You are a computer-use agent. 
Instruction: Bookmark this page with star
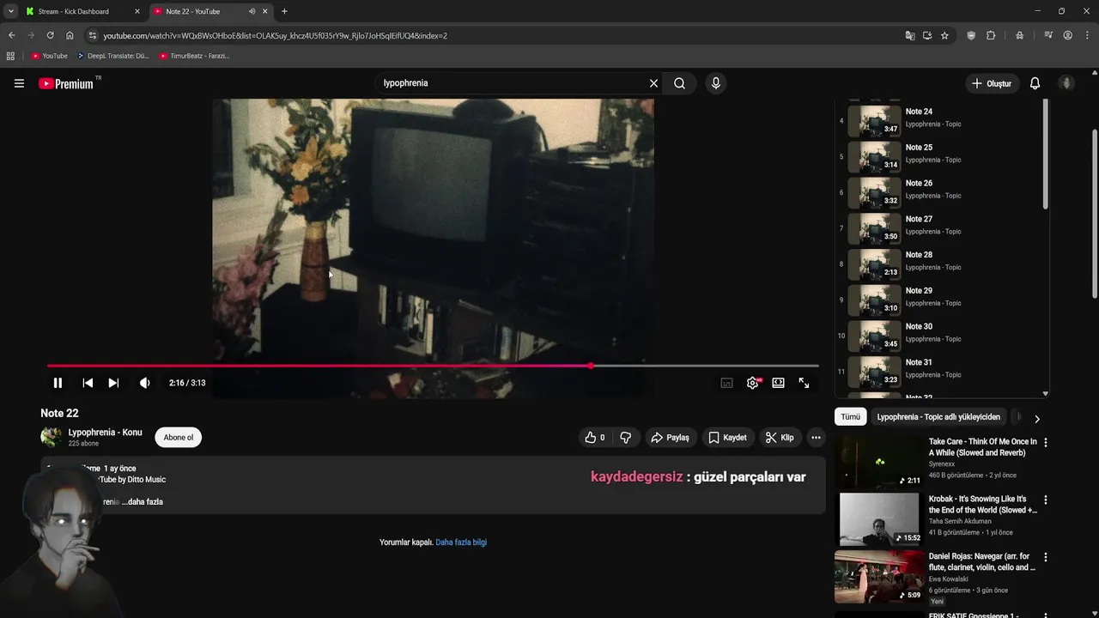point(944,35)
